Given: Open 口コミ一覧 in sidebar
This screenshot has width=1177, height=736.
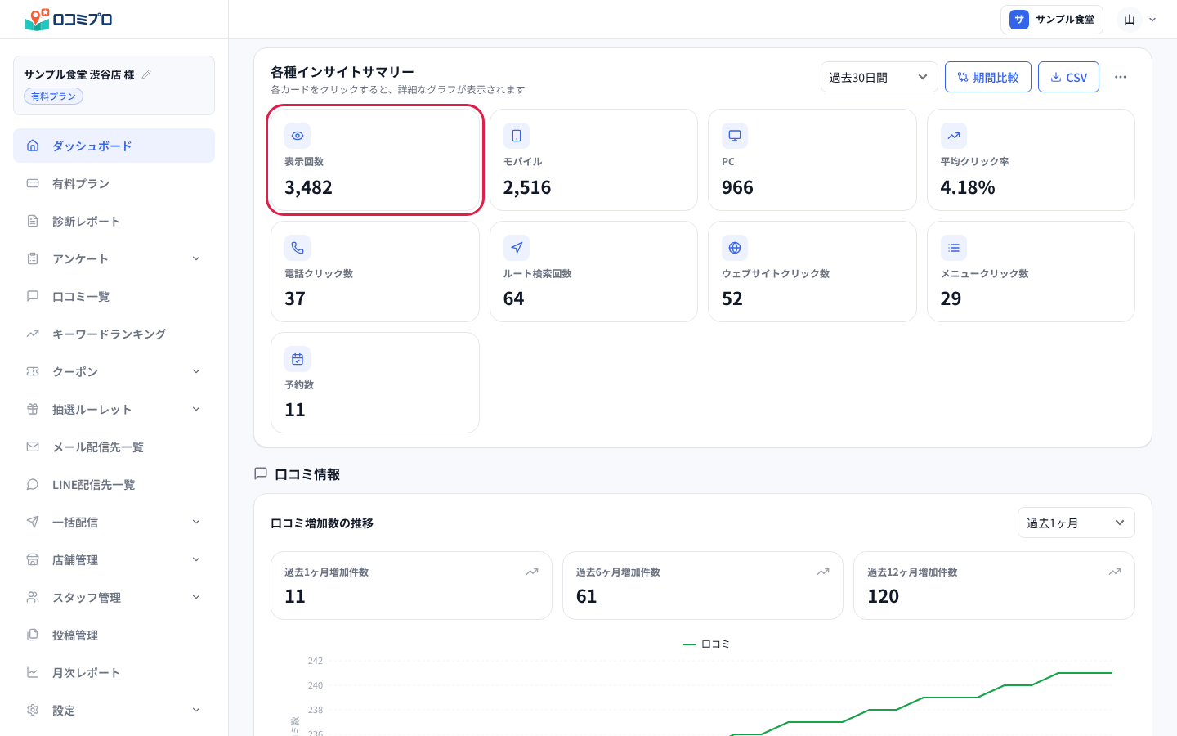Looking at the screenshot, I should (114, 296).
